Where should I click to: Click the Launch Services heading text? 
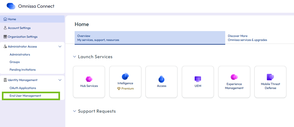(x=95, y=57)
